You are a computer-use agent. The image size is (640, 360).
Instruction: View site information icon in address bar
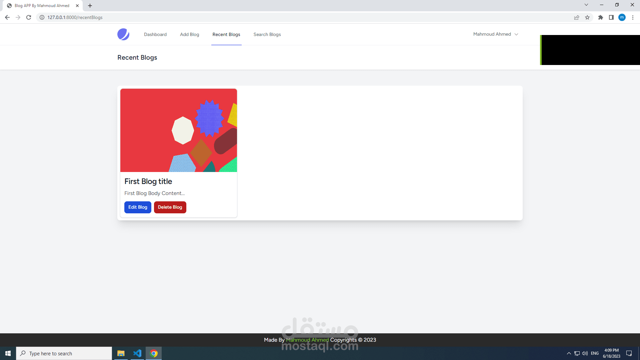[x=42, y=17]
